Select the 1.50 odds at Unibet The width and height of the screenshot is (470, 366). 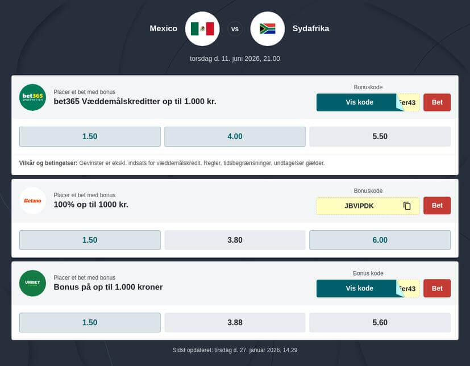pos(89,322)
